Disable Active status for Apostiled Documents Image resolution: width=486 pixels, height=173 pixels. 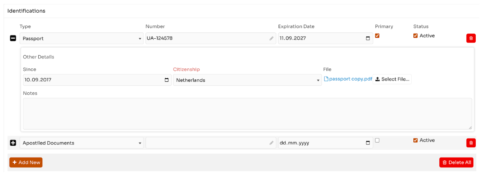[415, 140]
